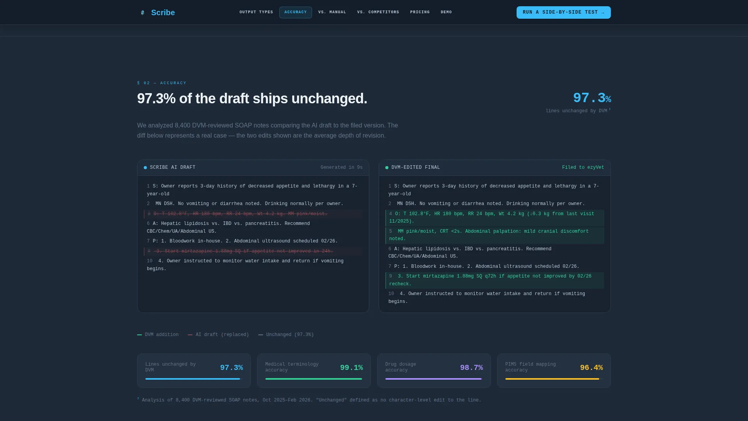Click the struck-through vitals line in the AI draft

coord(253,214)
